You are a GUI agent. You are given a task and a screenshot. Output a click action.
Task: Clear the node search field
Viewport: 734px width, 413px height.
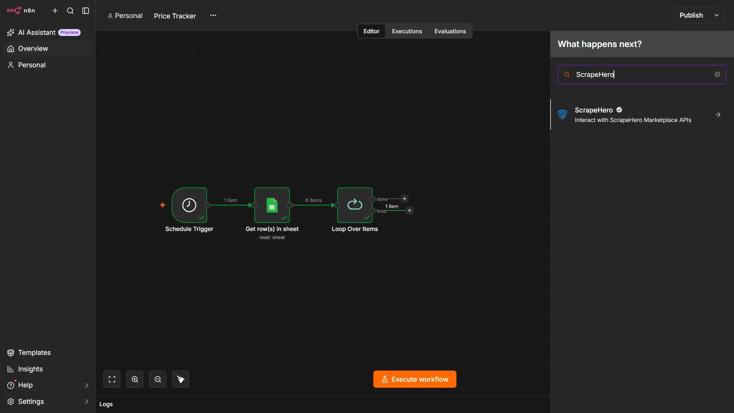point(717,75)
